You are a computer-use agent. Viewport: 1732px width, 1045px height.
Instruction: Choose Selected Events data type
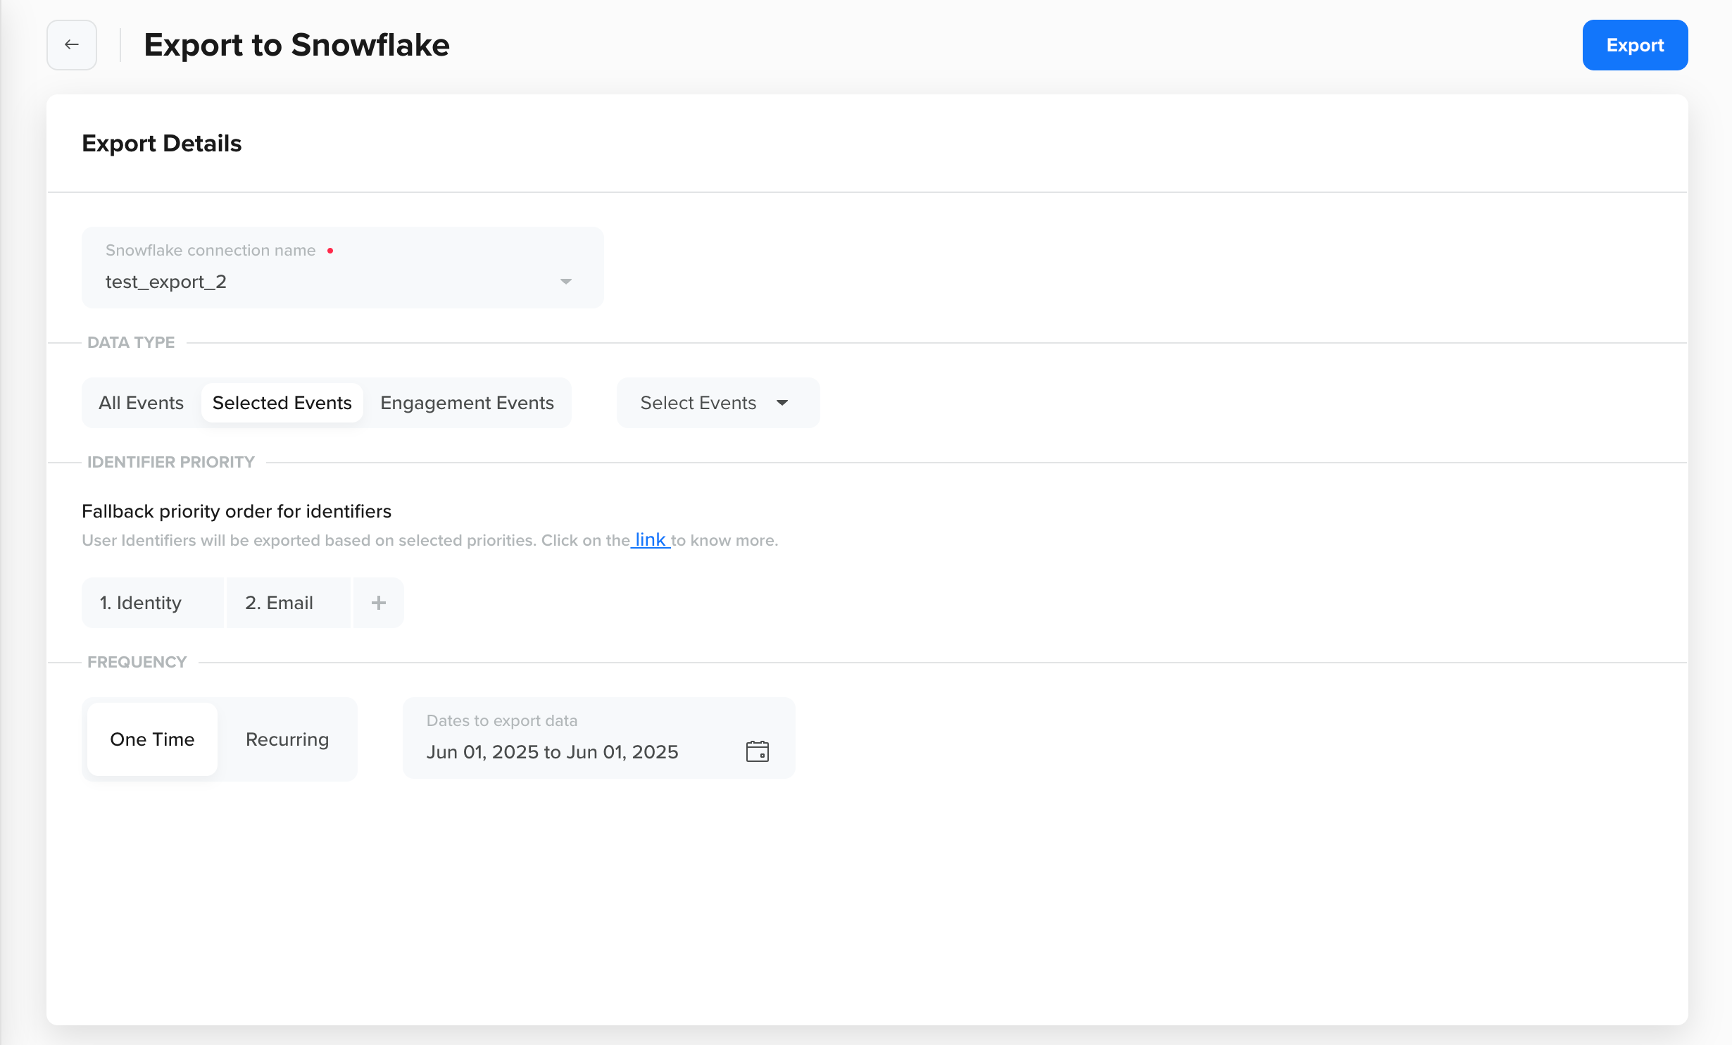point(282,403)
